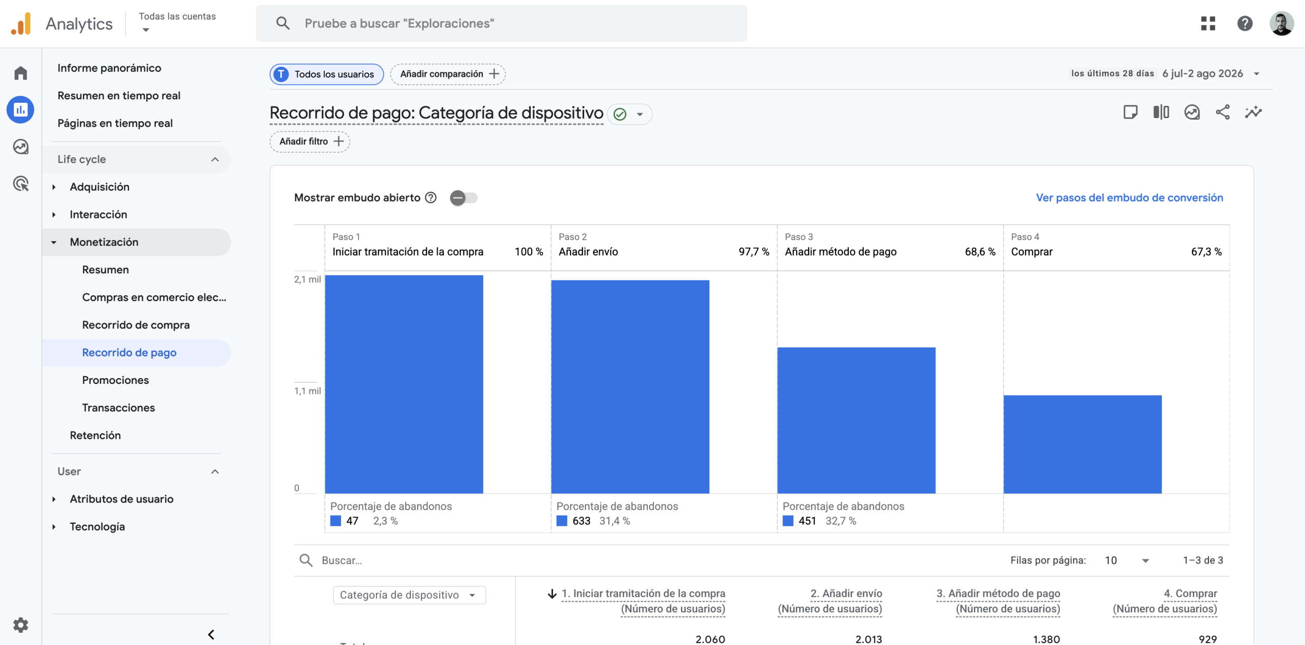Collapse the reports navigation panel
The image size is (1305, 645).
coord(211,634)
